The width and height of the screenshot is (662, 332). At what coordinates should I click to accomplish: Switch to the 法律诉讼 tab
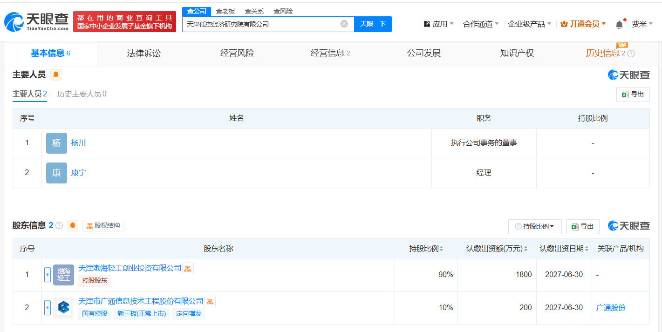[144, 53]
